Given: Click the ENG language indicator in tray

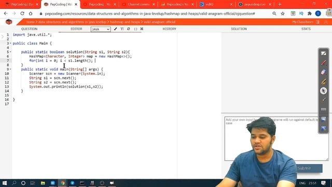Looking at the screenshot, I should click(302, 183).
